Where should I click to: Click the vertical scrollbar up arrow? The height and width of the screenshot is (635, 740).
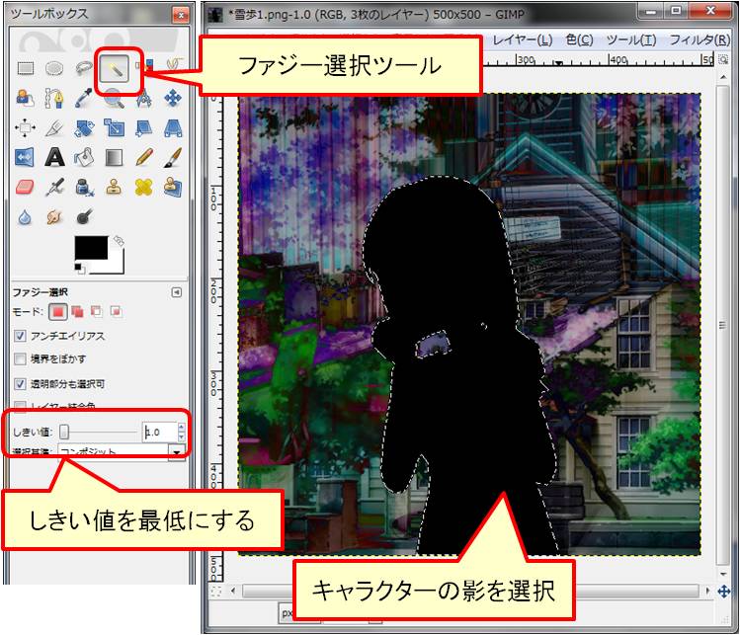723,76
